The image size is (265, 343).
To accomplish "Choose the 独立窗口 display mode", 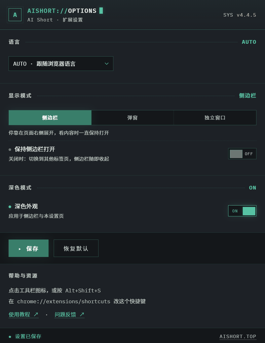I will click(x=215, y=118).
